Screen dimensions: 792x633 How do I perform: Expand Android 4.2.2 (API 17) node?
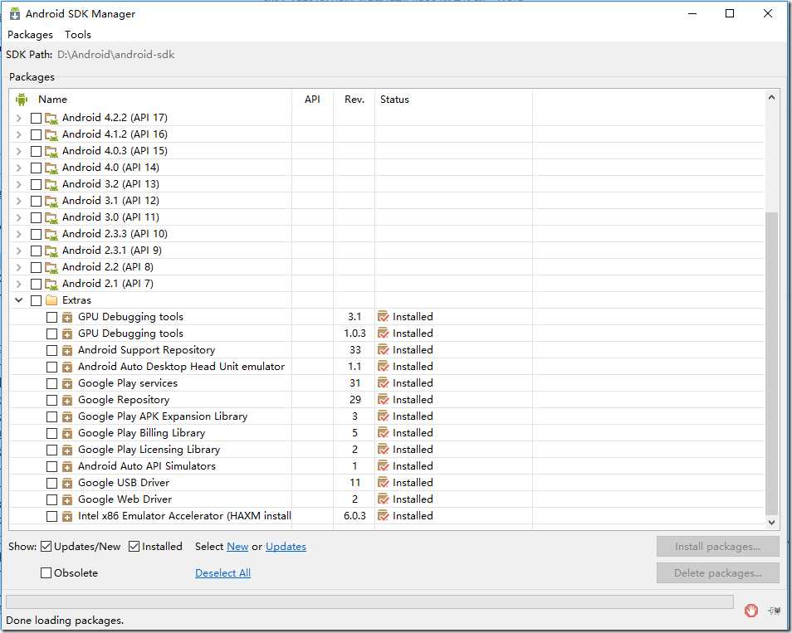click(x=19, y=118)
